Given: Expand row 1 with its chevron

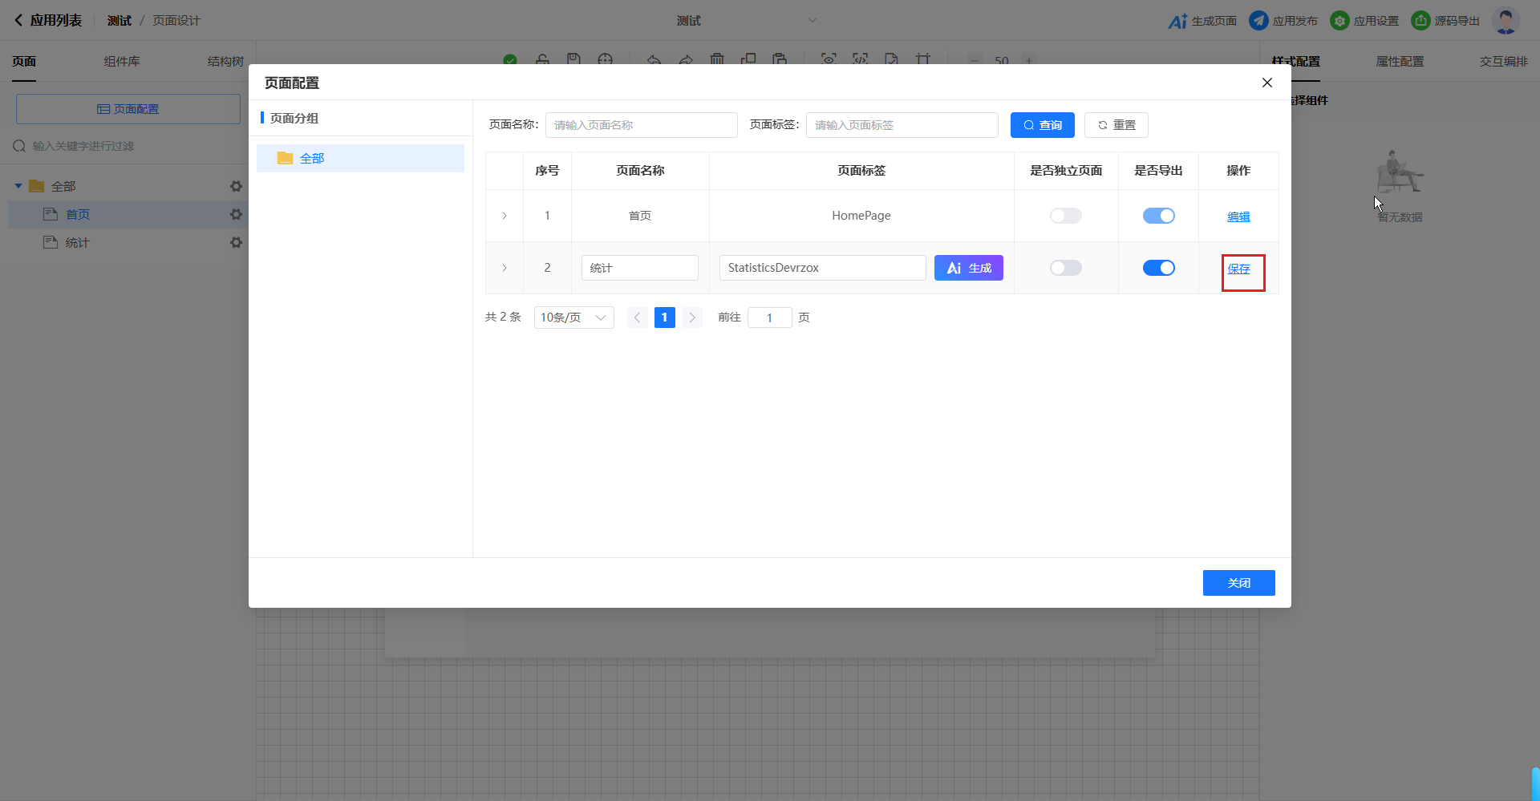Looking at the screenshot, I should (x=505, y=216).
